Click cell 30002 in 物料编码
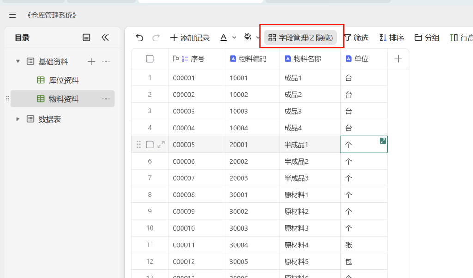Viewport: 473px width, 278px height. point(253,212)
